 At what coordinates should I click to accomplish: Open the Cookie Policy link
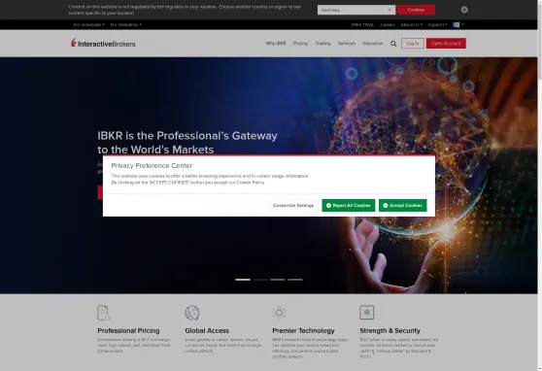tap(251, 183)
